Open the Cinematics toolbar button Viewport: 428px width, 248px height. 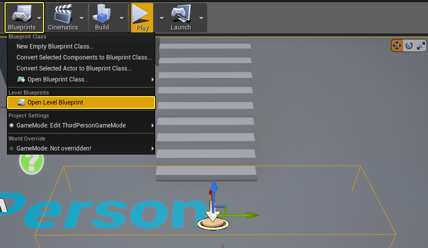(x=63, y=17)
